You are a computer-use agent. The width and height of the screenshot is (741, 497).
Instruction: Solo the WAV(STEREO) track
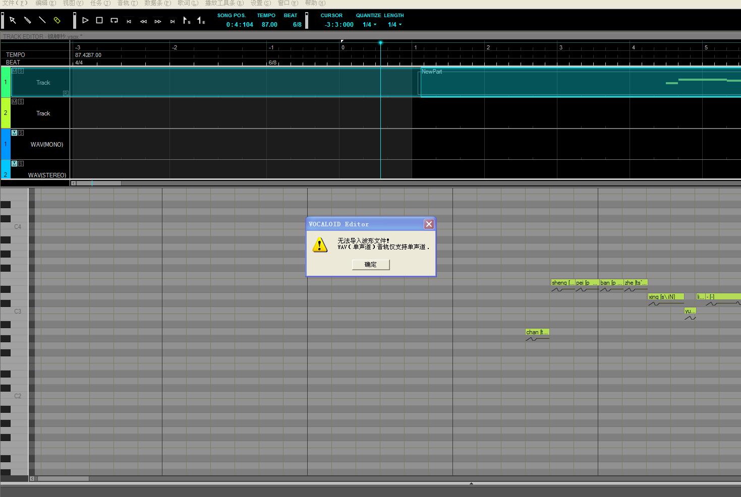click(21, 164)
